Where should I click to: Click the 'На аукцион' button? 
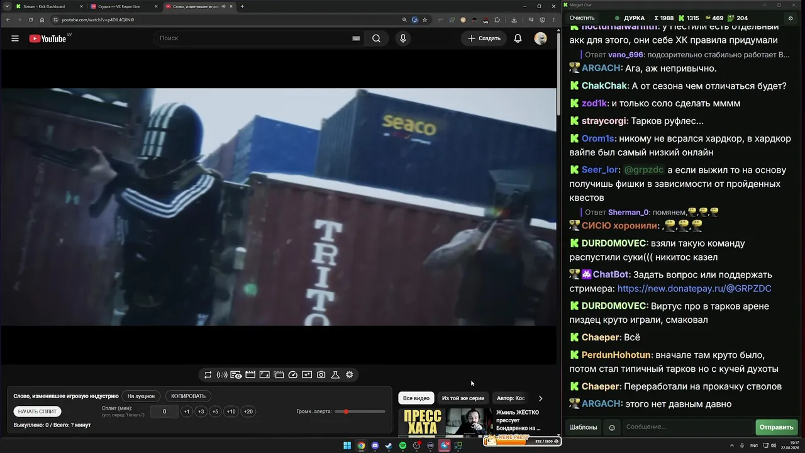click(141, 396)
